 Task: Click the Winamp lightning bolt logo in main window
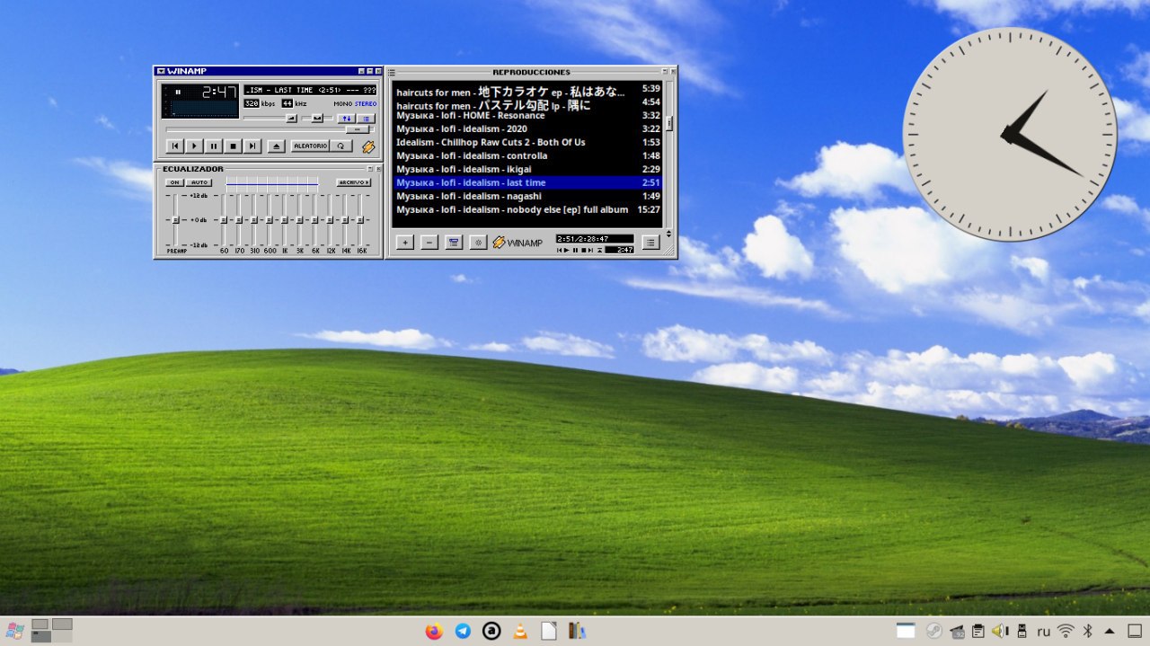[368, 146]
